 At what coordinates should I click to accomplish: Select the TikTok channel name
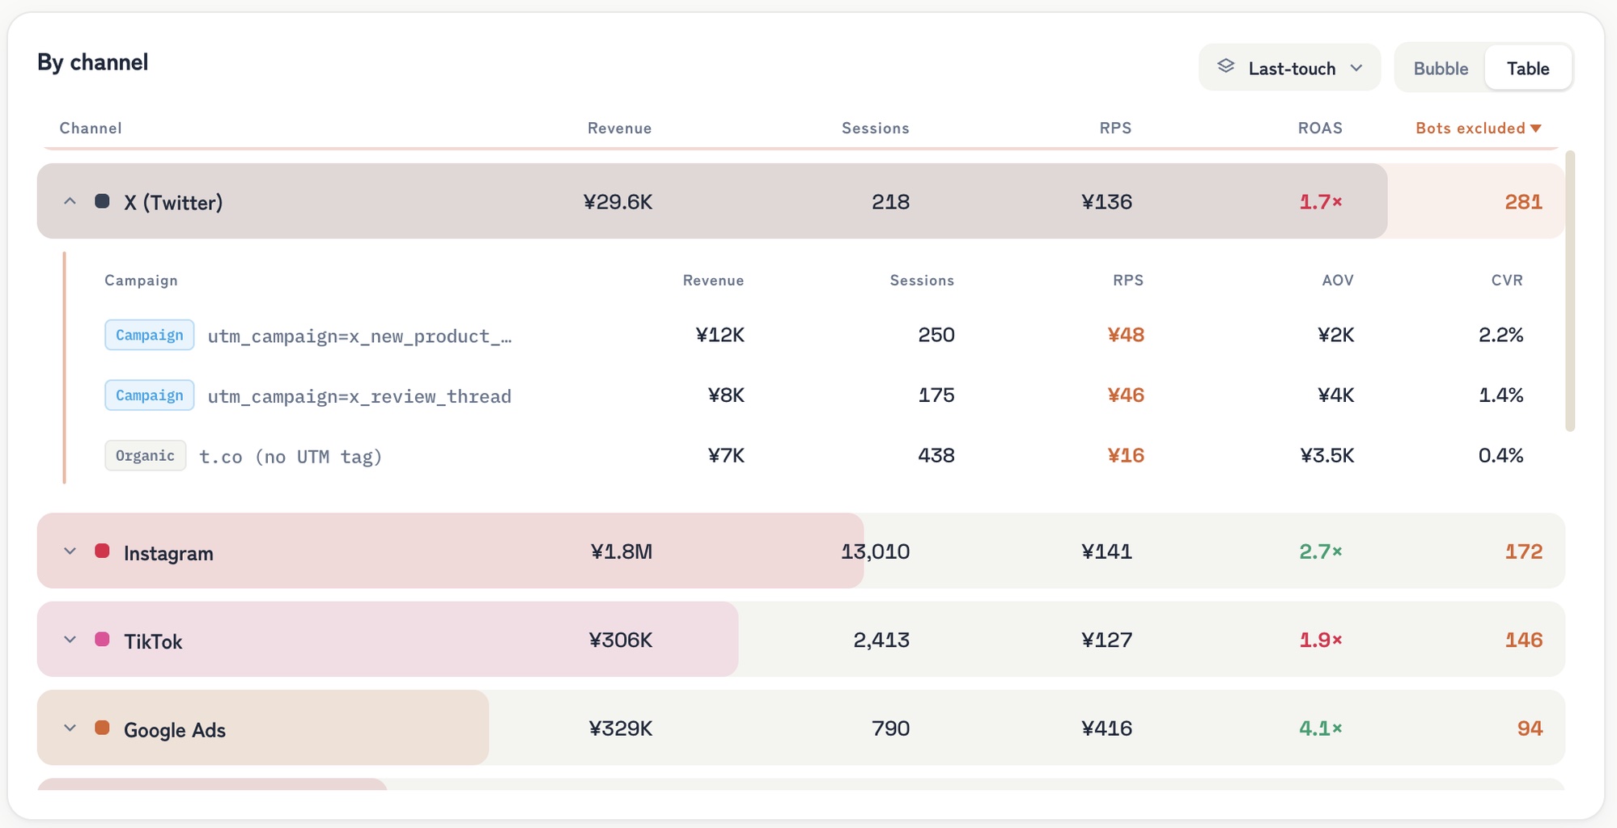tap(153, 641)
